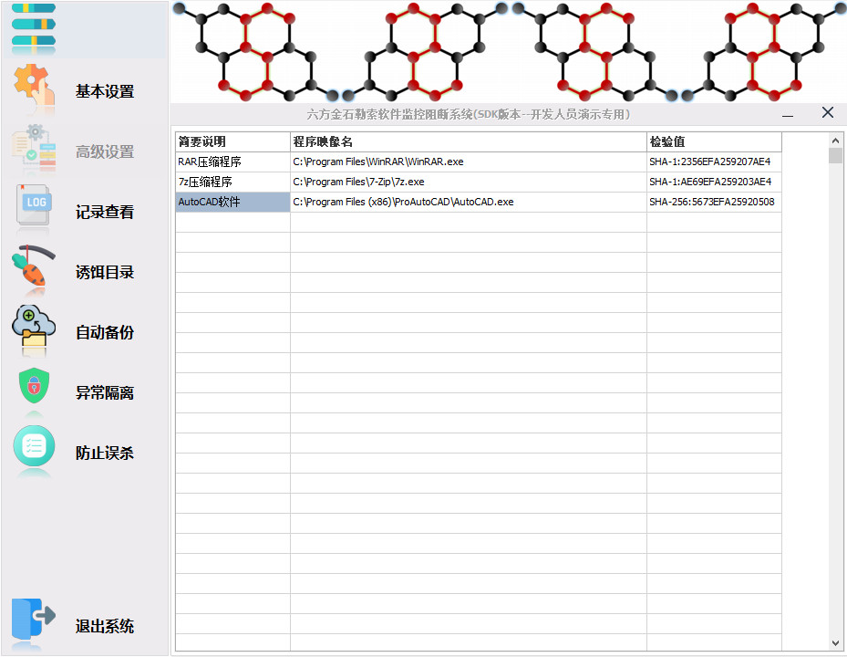Click the 7z.exe path cell
Viewport: 847px width, 657px height.
point(469,182)
